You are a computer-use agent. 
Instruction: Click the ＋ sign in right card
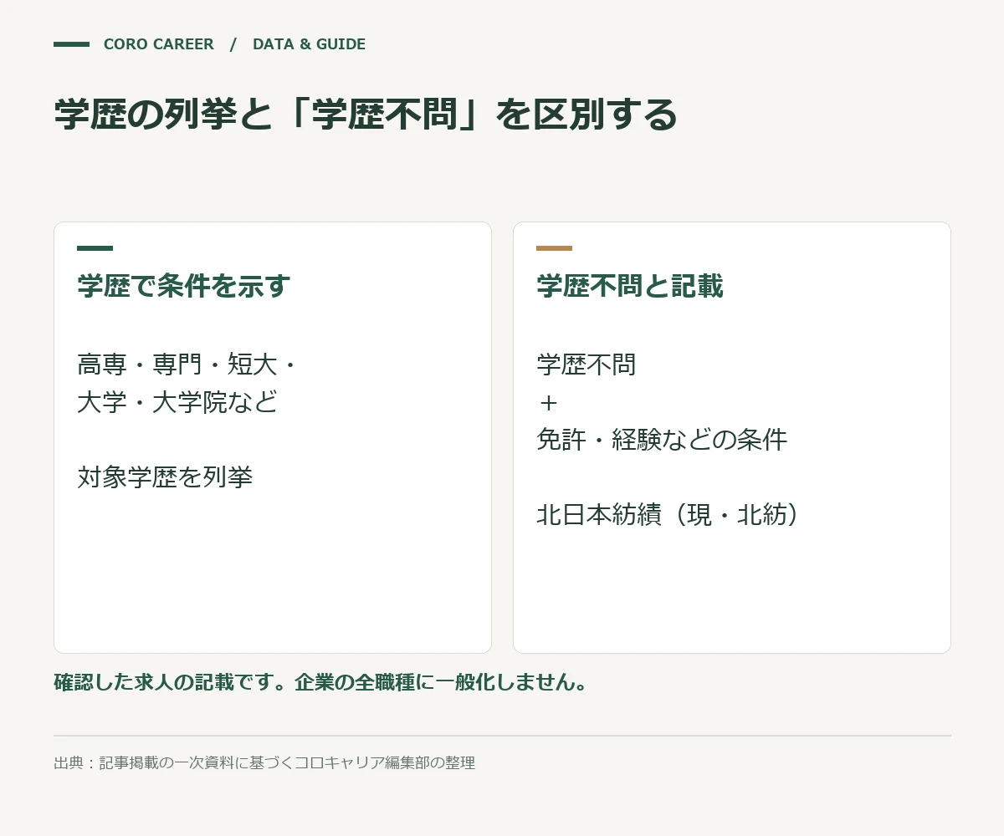click(548, 402)
